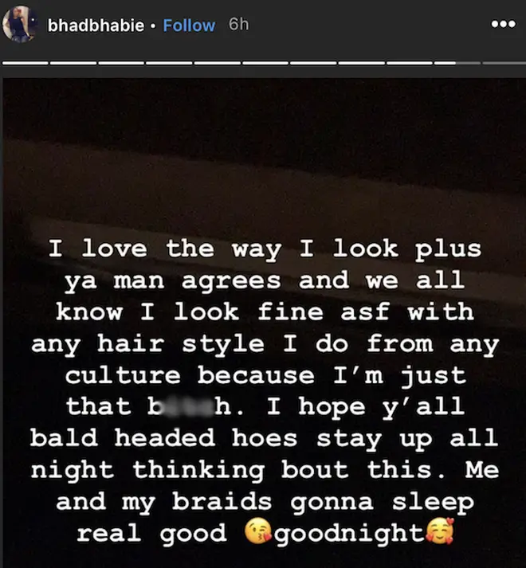Click the 6h story timestamp
The image size is (526, 568).
click(x=238, y=25)
